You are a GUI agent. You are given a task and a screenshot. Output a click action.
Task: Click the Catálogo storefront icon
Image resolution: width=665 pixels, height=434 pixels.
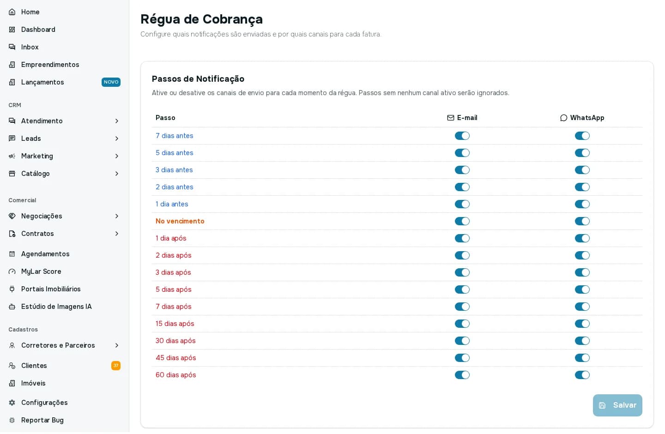[x=12, y=174]
